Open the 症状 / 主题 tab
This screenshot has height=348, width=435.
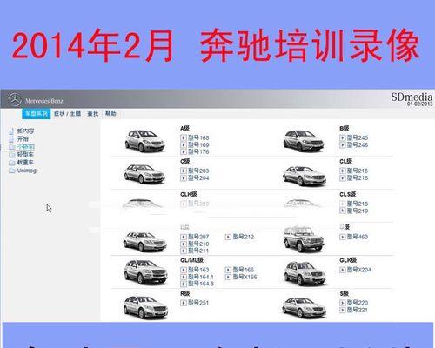coord(67,114)
